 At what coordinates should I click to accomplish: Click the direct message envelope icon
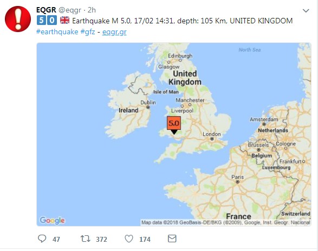(172, 239)
